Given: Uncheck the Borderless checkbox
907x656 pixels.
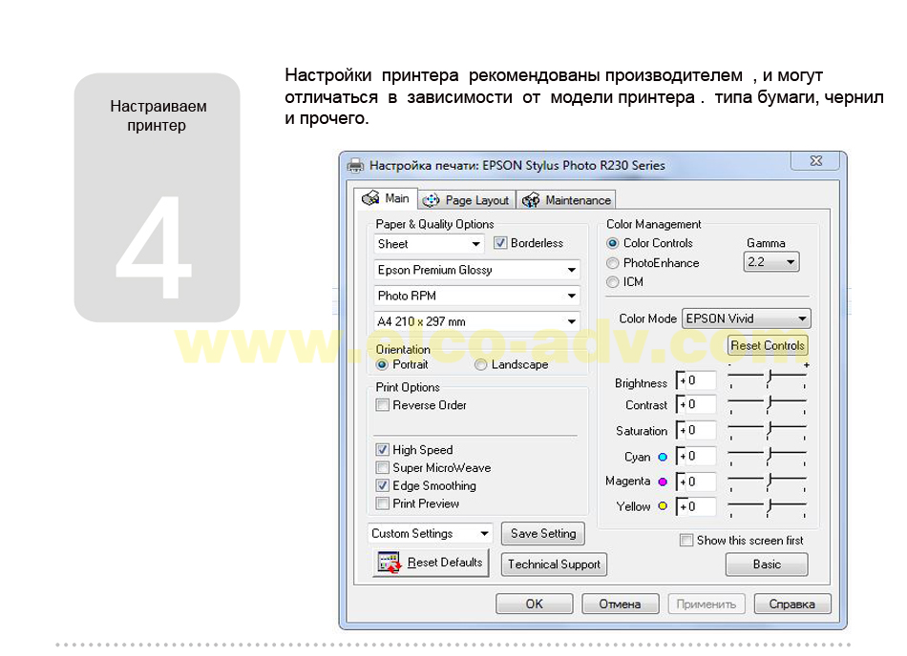Looking at the screenshot, I should pos(500,243).
